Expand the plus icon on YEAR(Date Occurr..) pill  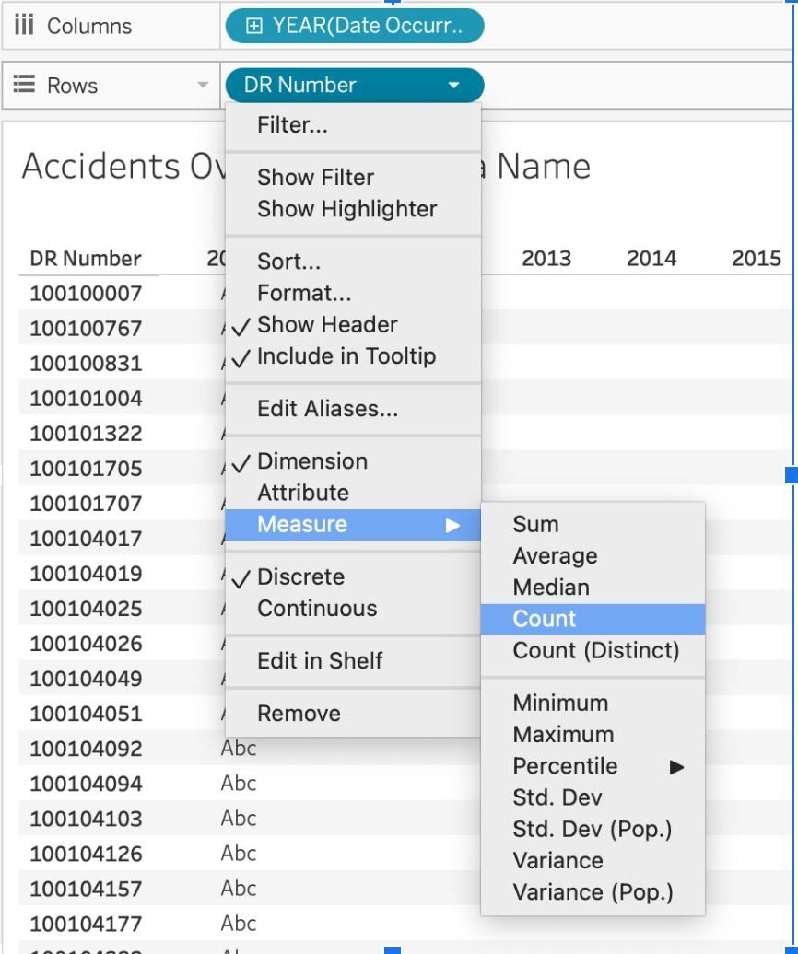(253, 26)
